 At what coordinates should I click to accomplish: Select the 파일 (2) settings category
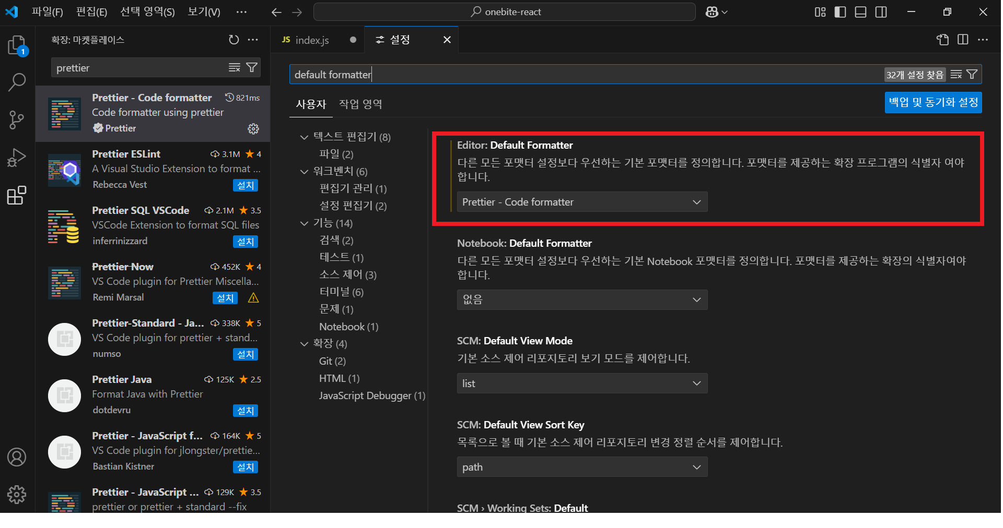(336, 154)
